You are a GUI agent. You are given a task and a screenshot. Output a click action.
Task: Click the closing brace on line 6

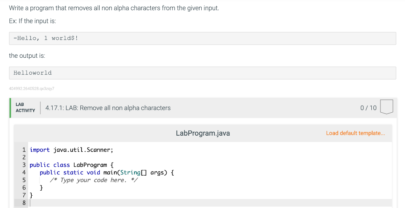(41, 187)
